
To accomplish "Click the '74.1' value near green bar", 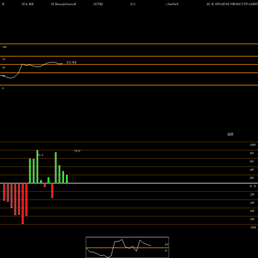I will coord(41,155).
